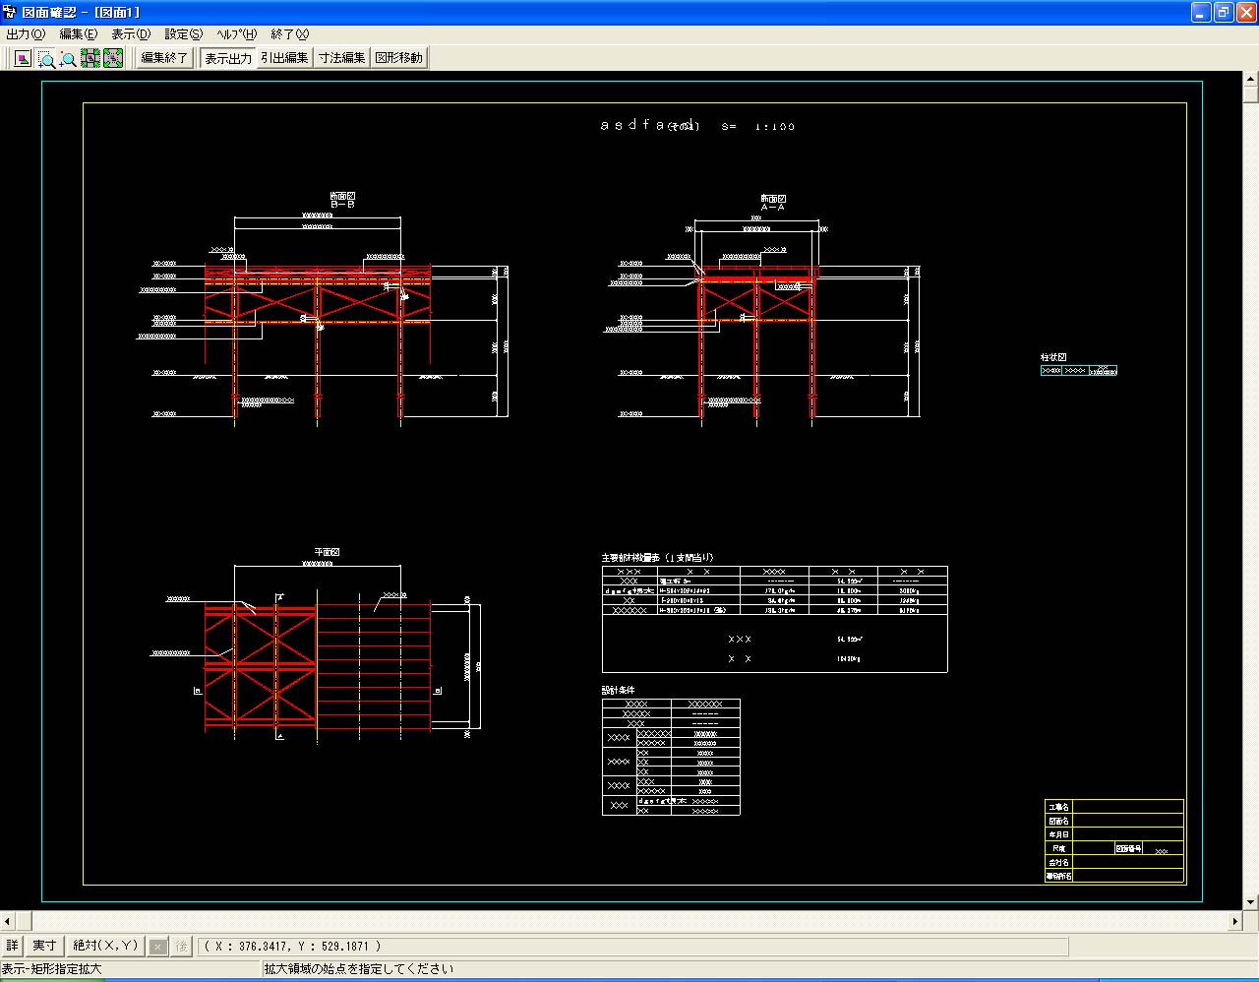
Task: Click the fourth toolbar icon with green arrows
Action: [90, 59]
